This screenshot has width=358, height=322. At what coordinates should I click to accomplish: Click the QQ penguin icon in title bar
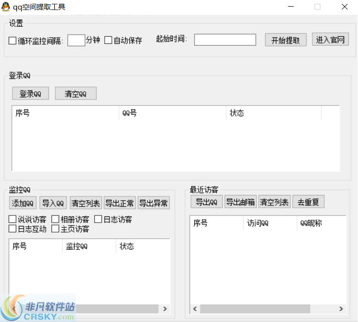tap(6, 7)
